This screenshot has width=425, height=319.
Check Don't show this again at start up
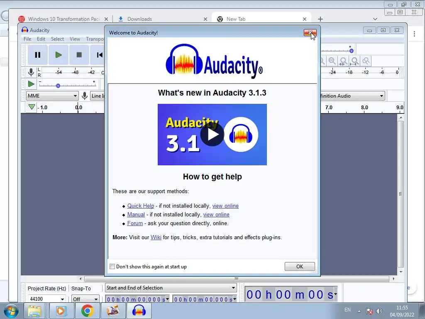tap(112, 267)
